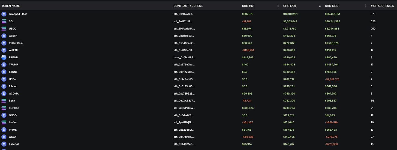Screen dimensions: 397x150
Task: Click the STONE token icon
Action: (x=4, y=72)
